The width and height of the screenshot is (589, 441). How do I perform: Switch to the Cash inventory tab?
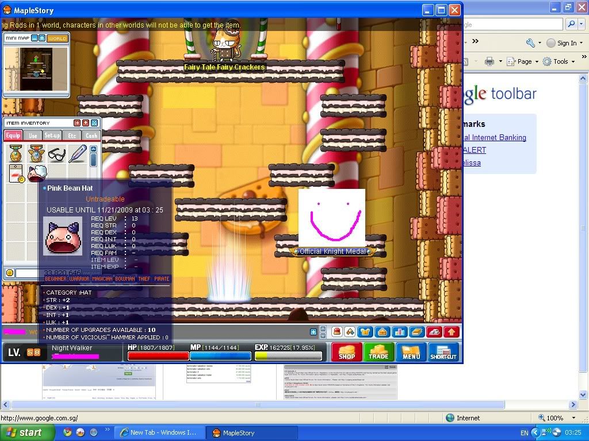point(91,136)
